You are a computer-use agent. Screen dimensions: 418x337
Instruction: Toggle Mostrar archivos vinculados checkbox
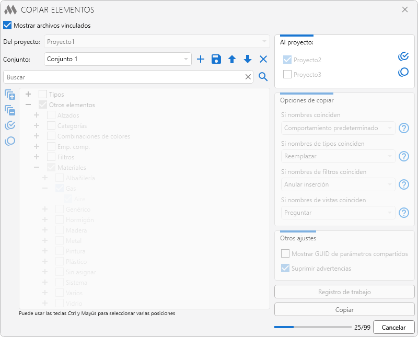click(7, 25)
